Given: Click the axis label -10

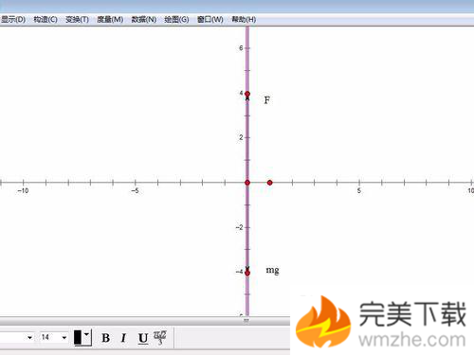Looking at the screenshot, I should pos(23,190).
